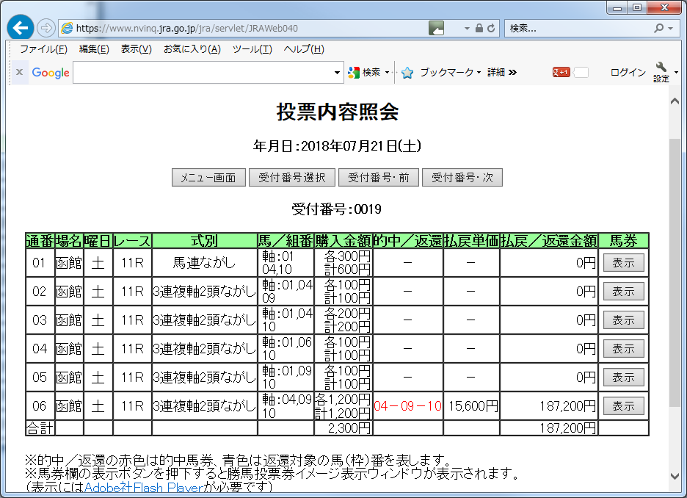Image resolution: width=687 pixels, height=498 pixels.
Task: Open Google toolbar search box dropdown
Action: click(336, 72)
